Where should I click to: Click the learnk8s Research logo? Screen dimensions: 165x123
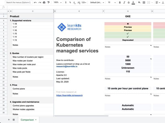69,27
